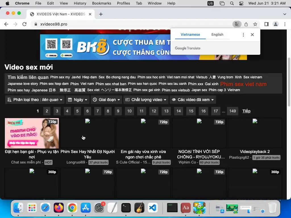Go to results page 2
This screenshot has width=291, height=218.
pyautogui.click(x=47, y=111)
